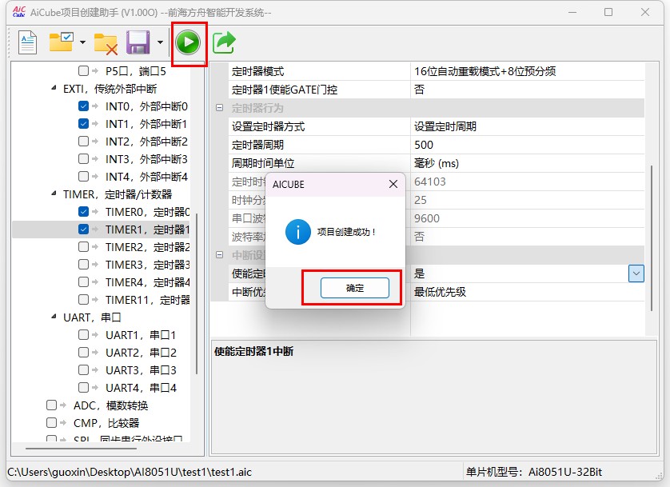Select the UART1 串口1 tree item

141,335
